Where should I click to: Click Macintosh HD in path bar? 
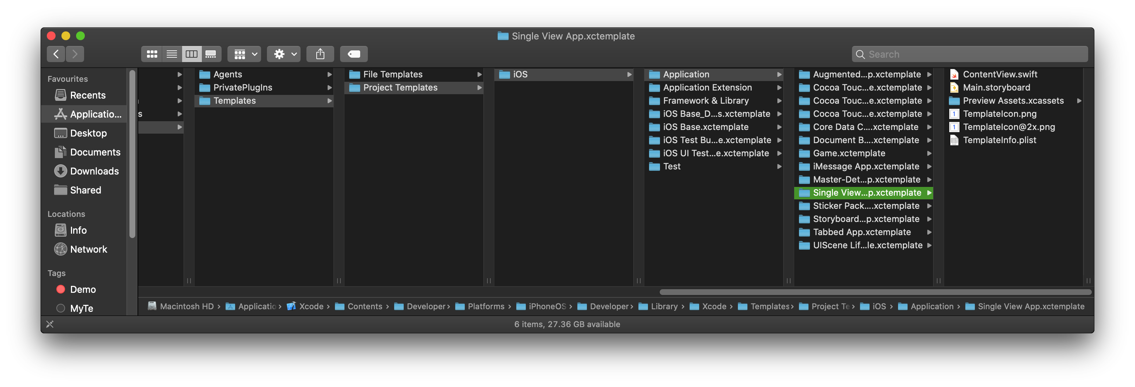coord(186,307)
